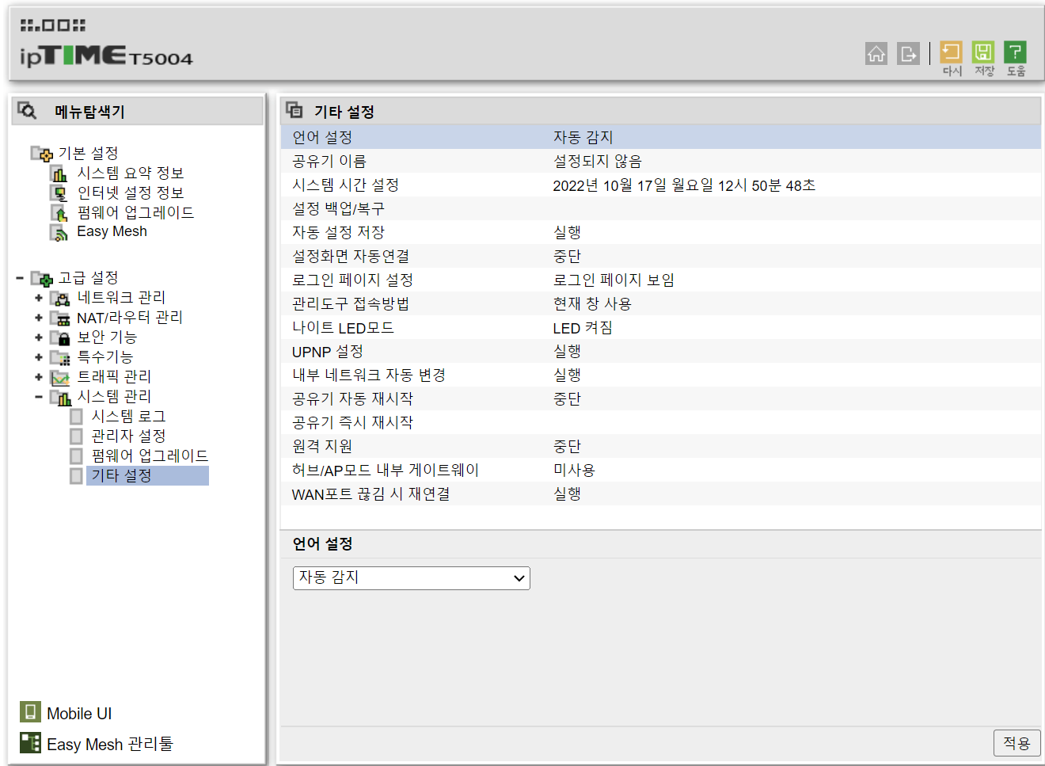Open the 도움 help question mark icon
This screenshot has height=766, width=1045.
1015,51
